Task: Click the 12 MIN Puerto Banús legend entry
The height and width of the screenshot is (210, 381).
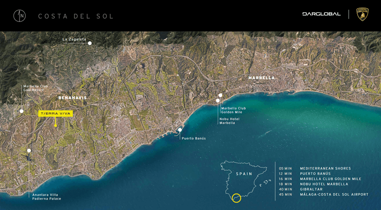Action: pos(305,173)
